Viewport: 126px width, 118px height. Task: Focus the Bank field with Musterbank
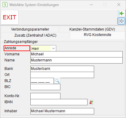click(x=62, y=69)
